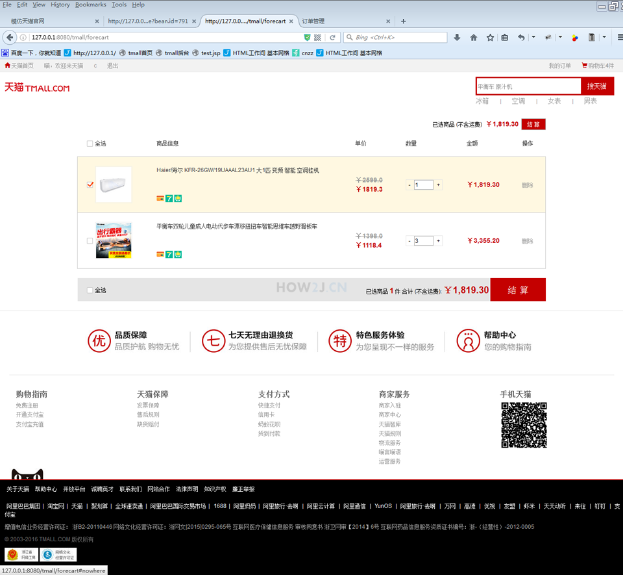Click the Tmall search input field
623x575 pixels.
pyautogui.click(x=528, y=86)
